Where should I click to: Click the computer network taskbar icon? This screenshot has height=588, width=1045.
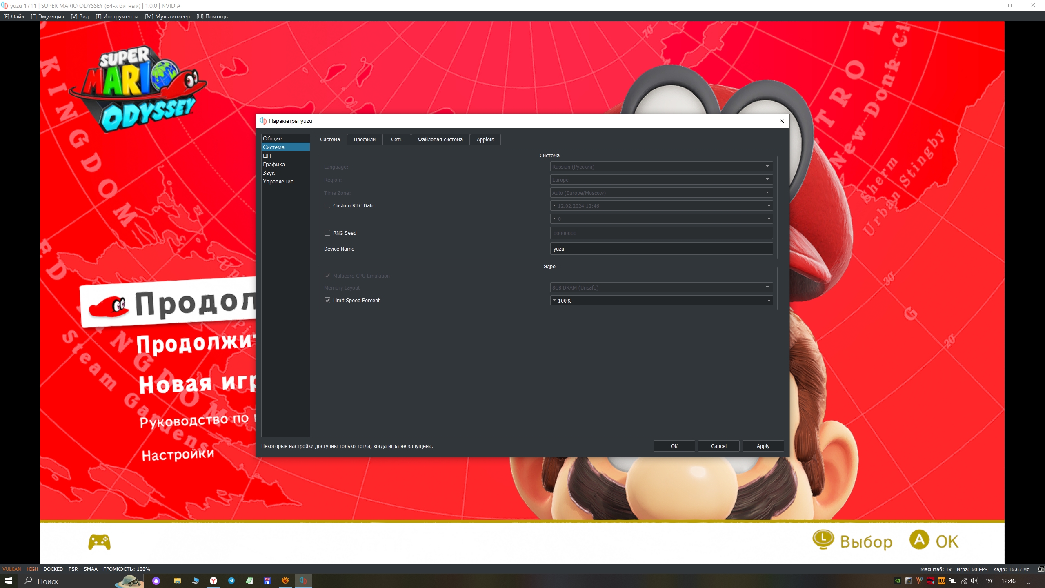[196, 581]
